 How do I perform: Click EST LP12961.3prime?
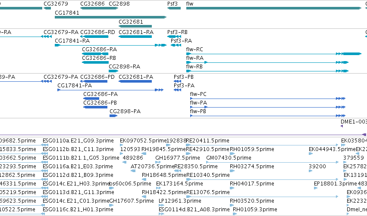coord(180,201)
